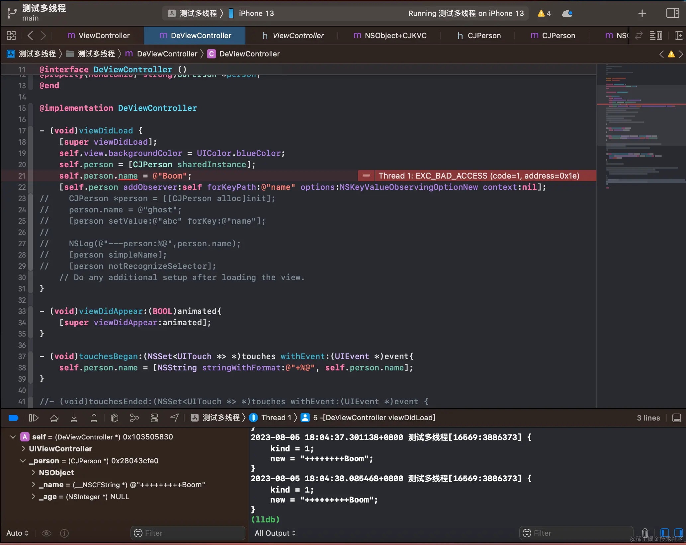
Task: Toggle the variables view pane button
Action: coord(664,533)
